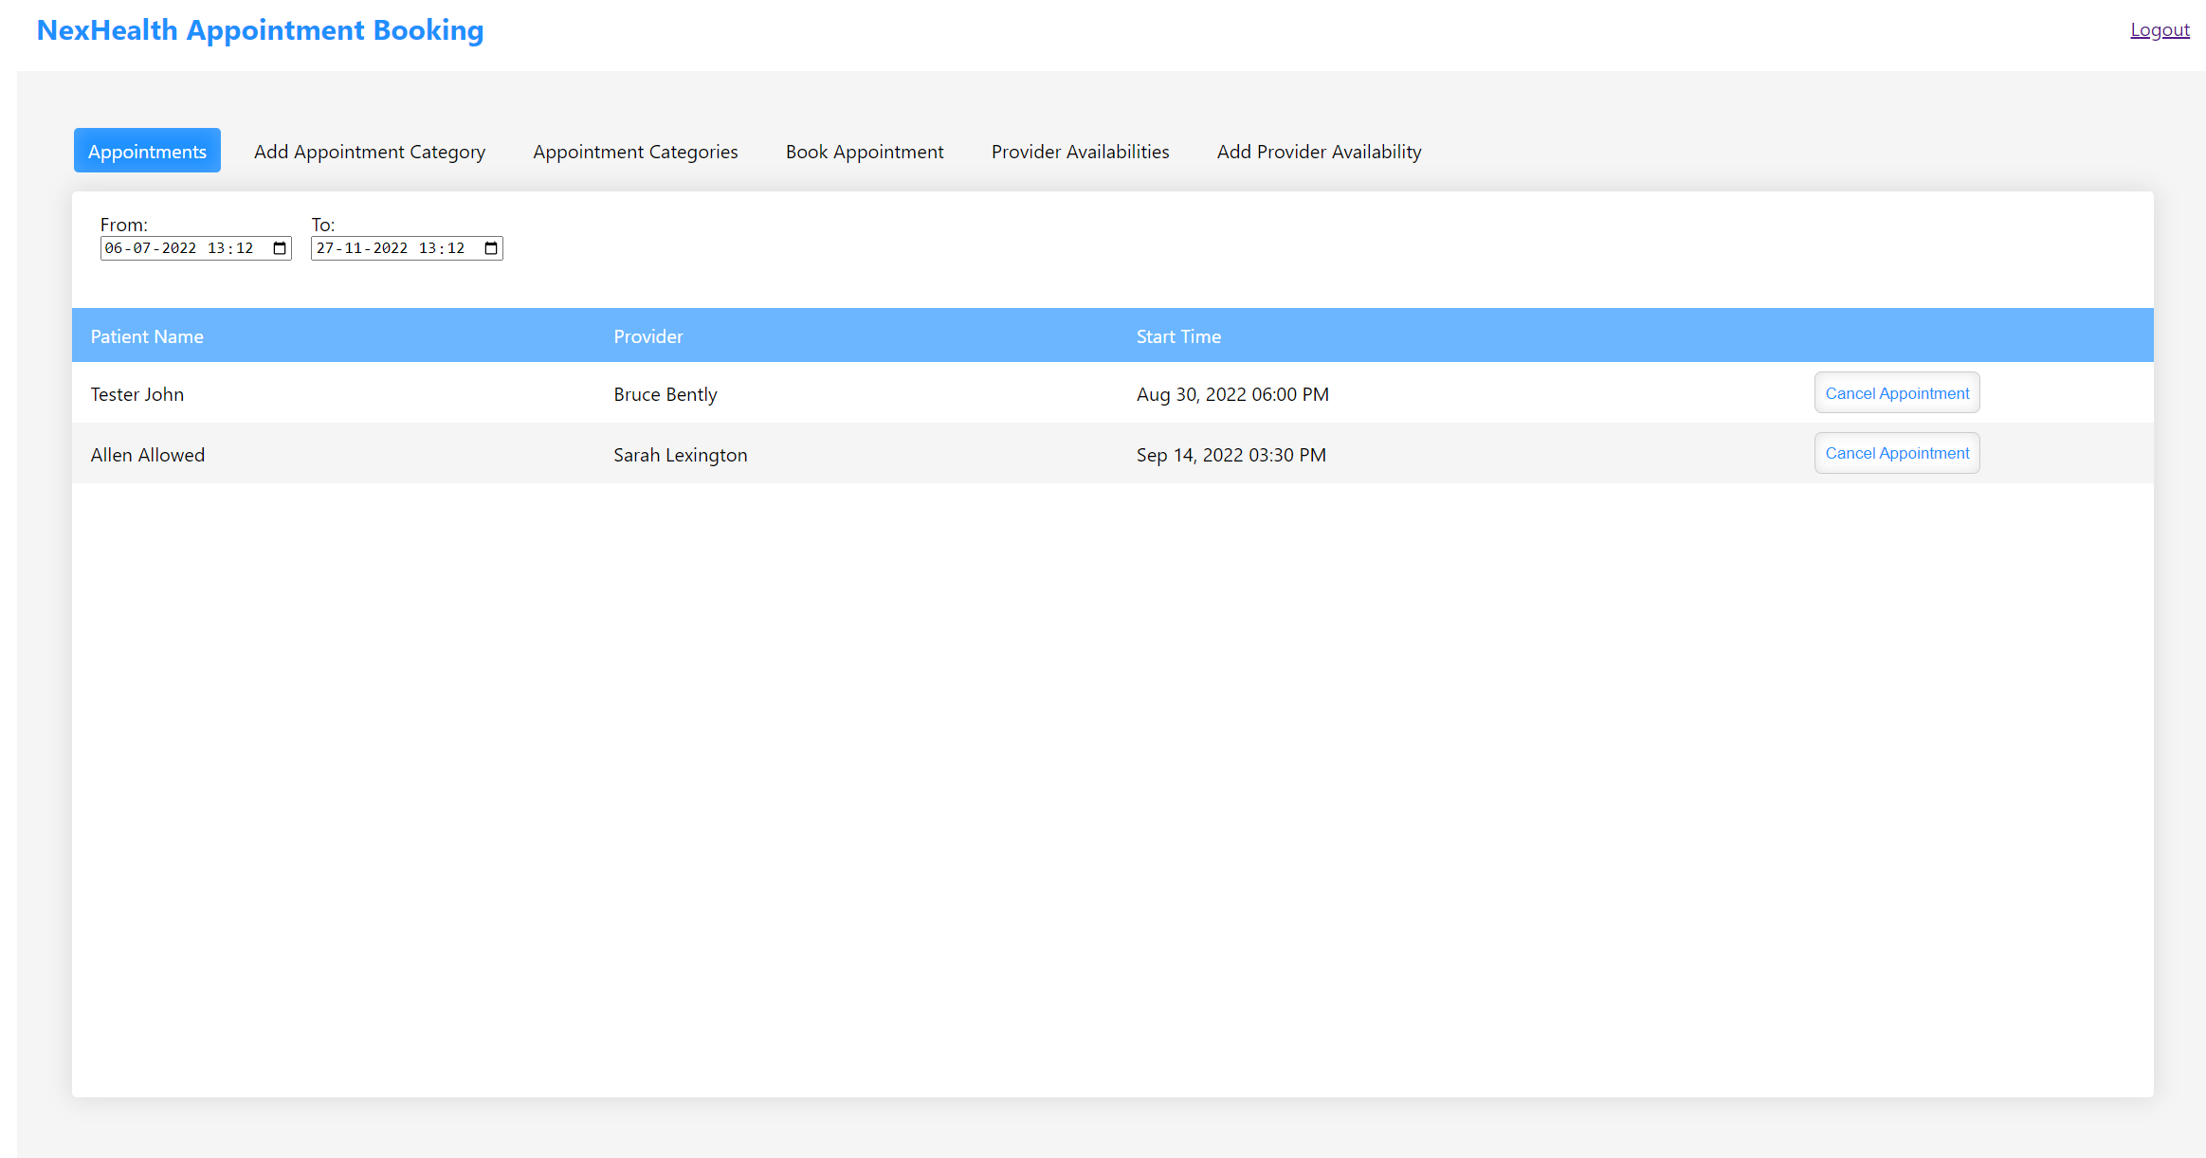Switch to the Appointments tab
Screen dimensions: 2206x1158
[147, 152]
